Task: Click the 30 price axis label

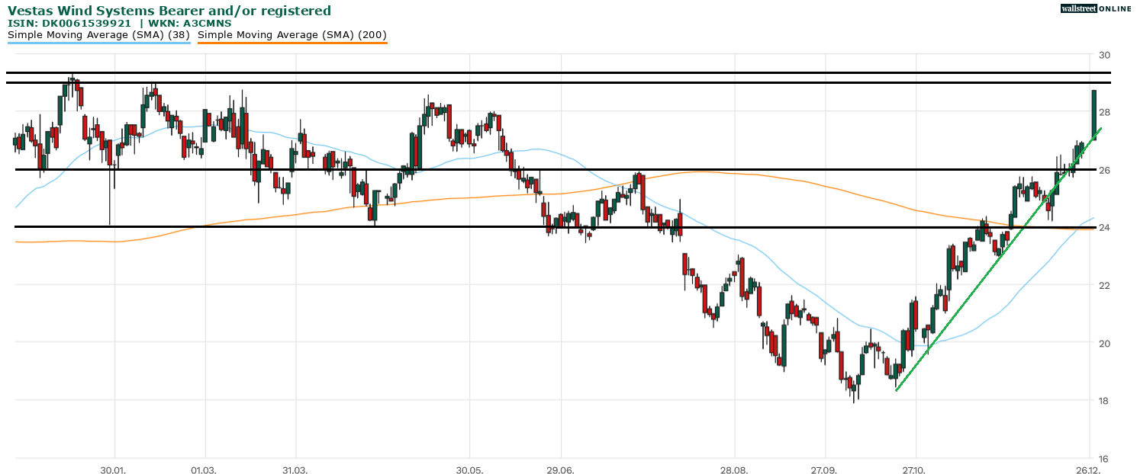Action: point(1104,56)
